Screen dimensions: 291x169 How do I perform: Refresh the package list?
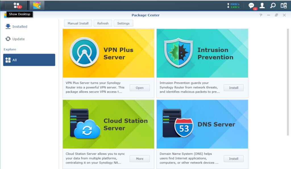pyautogui.click(x=103, y=23)
